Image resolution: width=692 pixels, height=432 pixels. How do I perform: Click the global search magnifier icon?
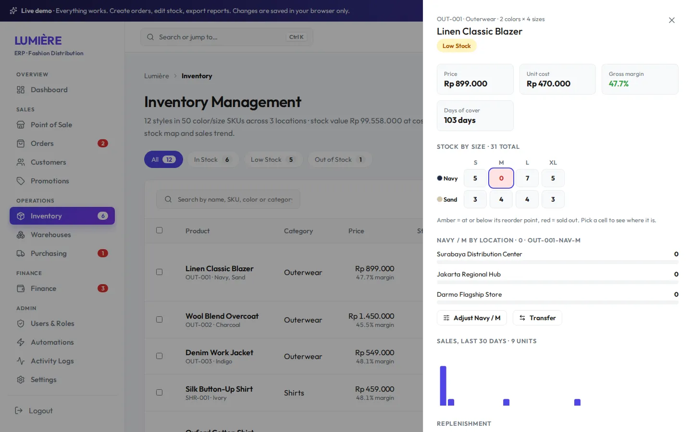(x=150, y=37)
